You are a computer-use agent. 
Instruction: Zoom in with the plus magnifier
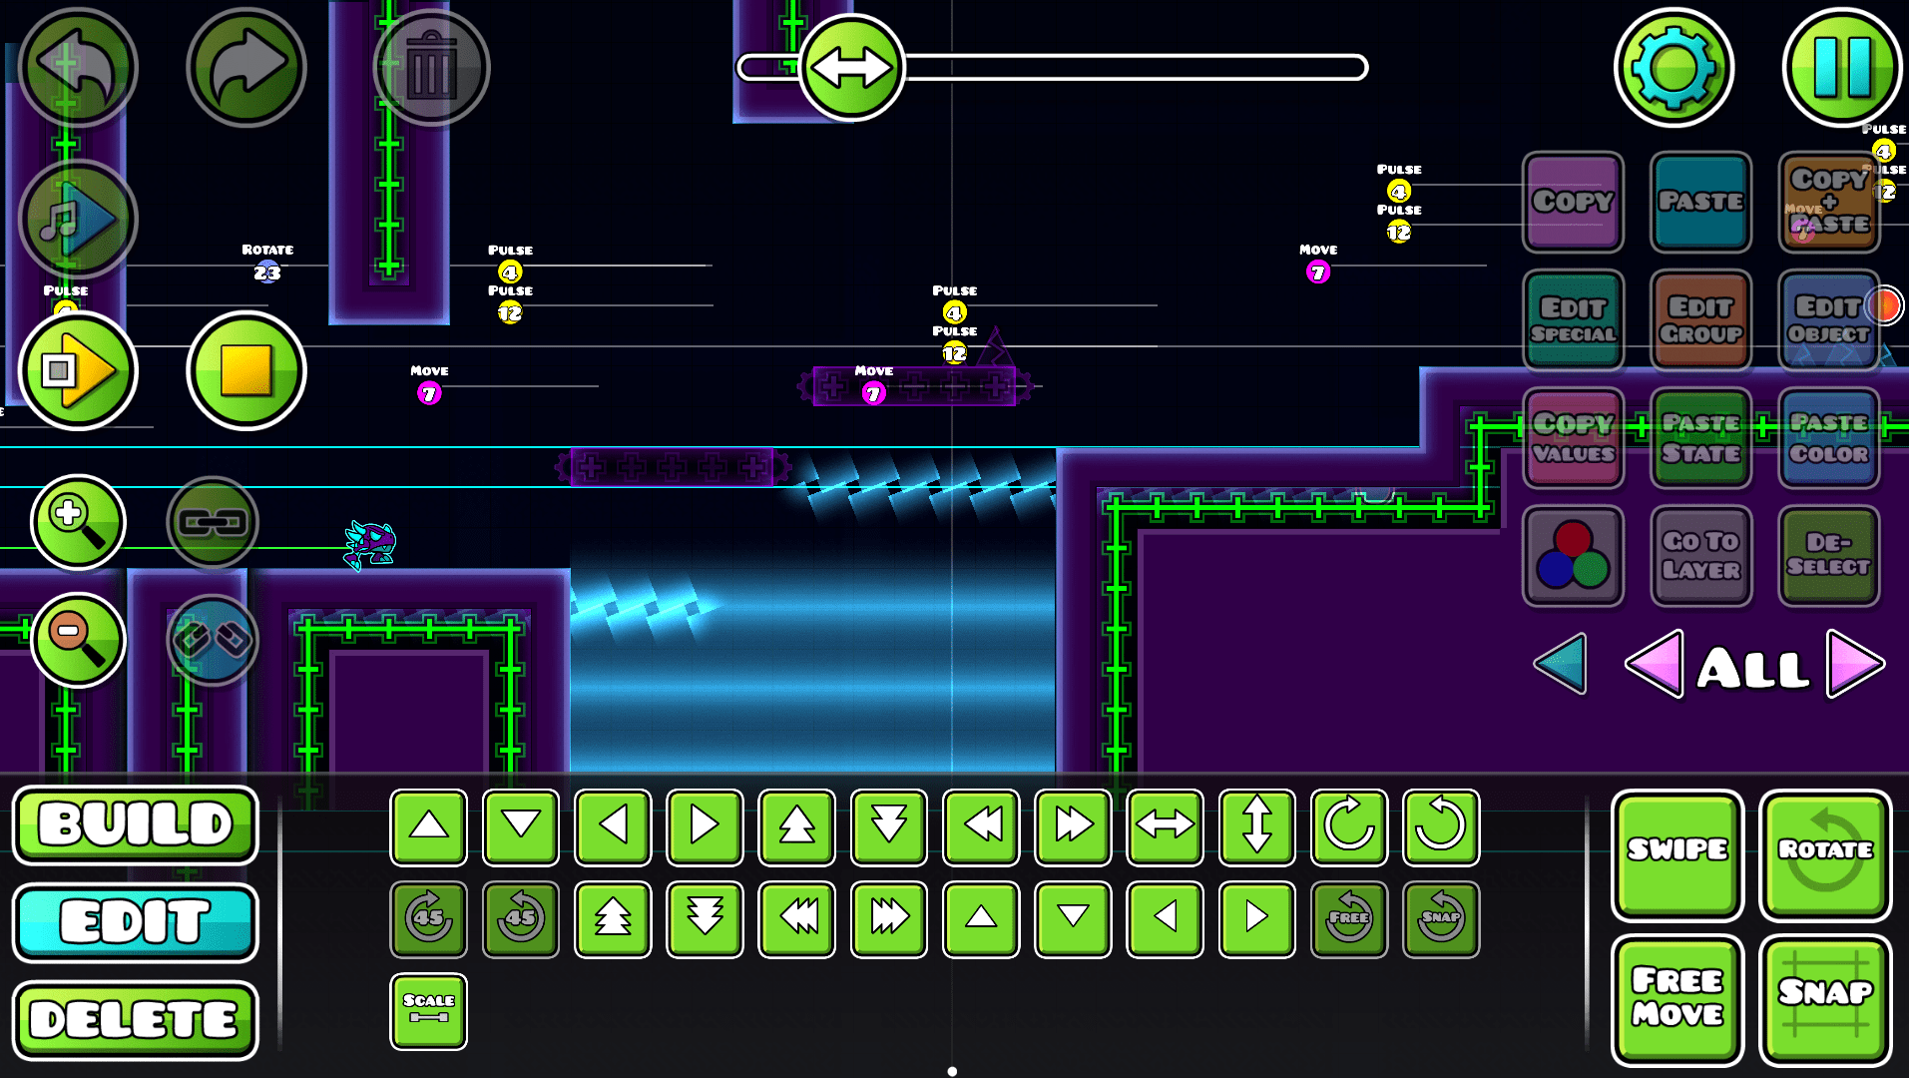point(78,521)
